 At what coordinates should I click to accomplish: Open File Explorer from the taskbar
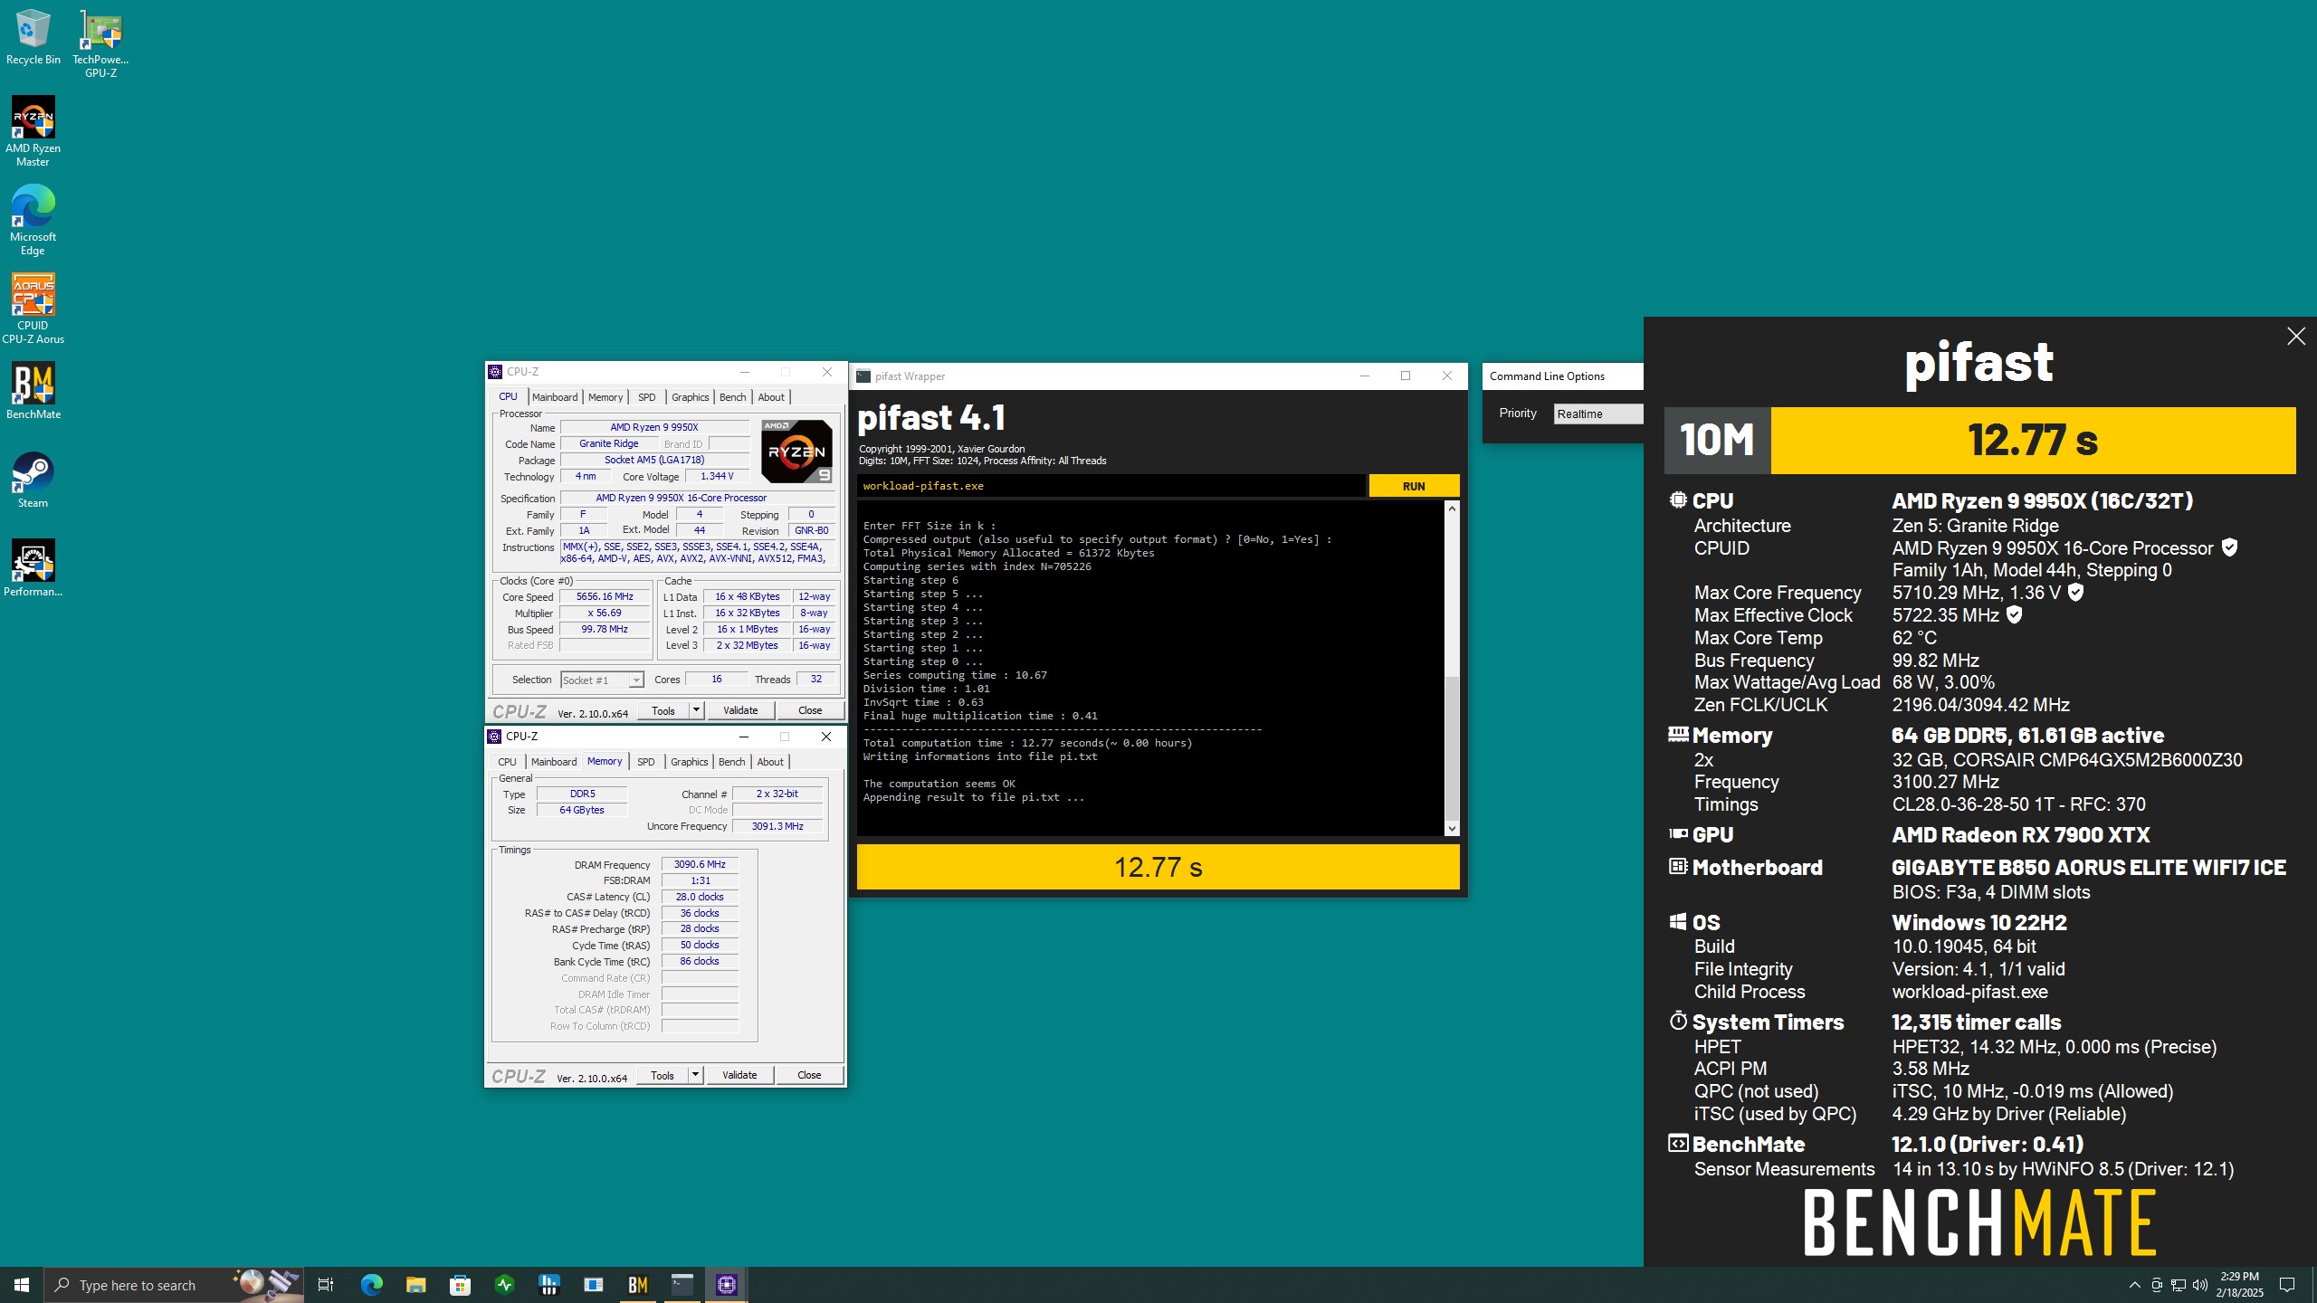point(415,1285)
